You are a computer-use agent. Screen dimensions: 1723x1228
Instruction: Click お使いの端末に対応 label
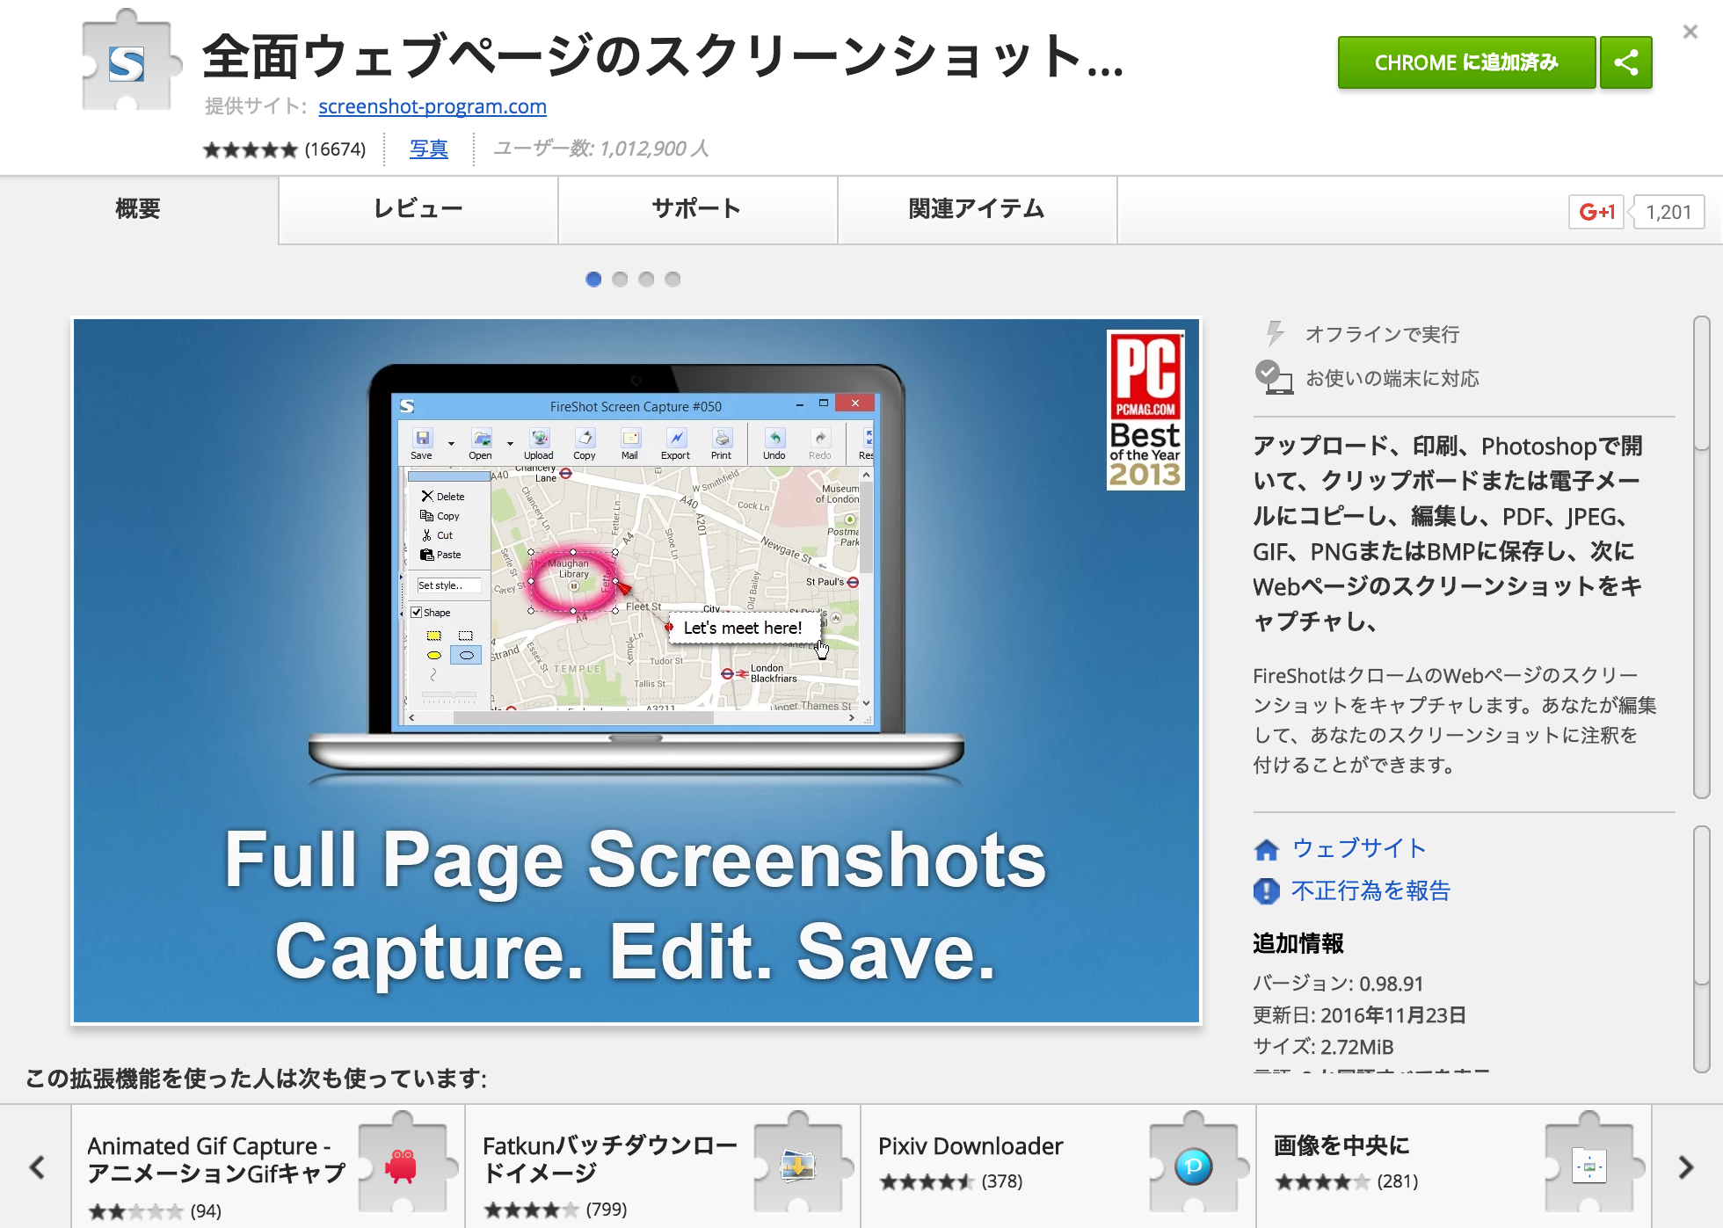(1392, 378)
